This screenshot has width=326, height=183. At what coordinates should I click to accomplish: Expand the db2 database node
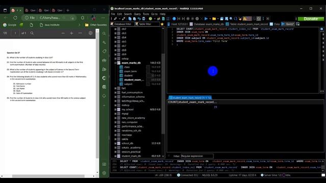coord(116,29)
